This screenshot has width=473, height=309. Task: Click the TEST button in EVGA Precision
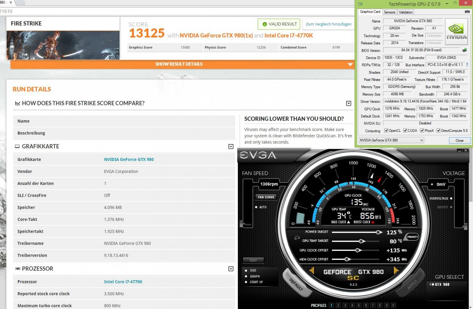(253, 260)
